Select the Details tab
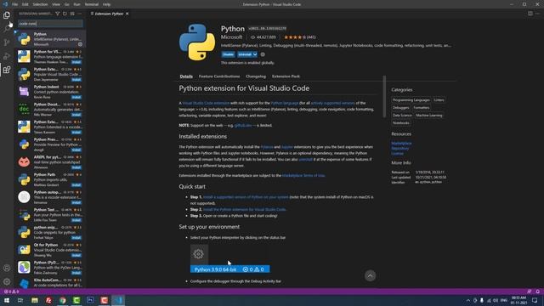The height and width of the screenshot is (306, 544). 186,76
